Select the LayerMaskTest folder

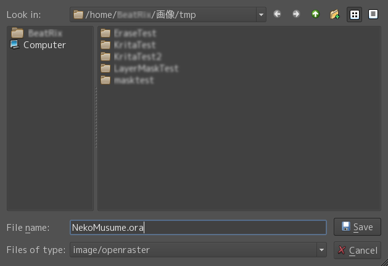tap(146, 69)
